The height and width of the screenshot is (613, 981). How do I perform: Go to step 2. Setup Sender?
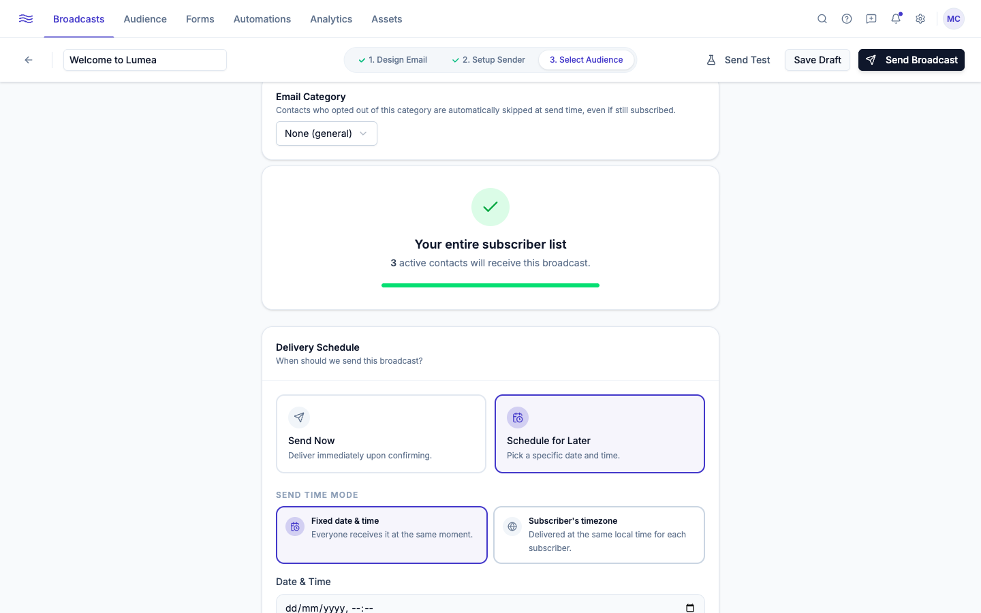488,60
